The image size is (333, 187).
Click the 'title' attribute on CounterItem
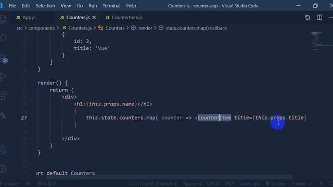241,118
